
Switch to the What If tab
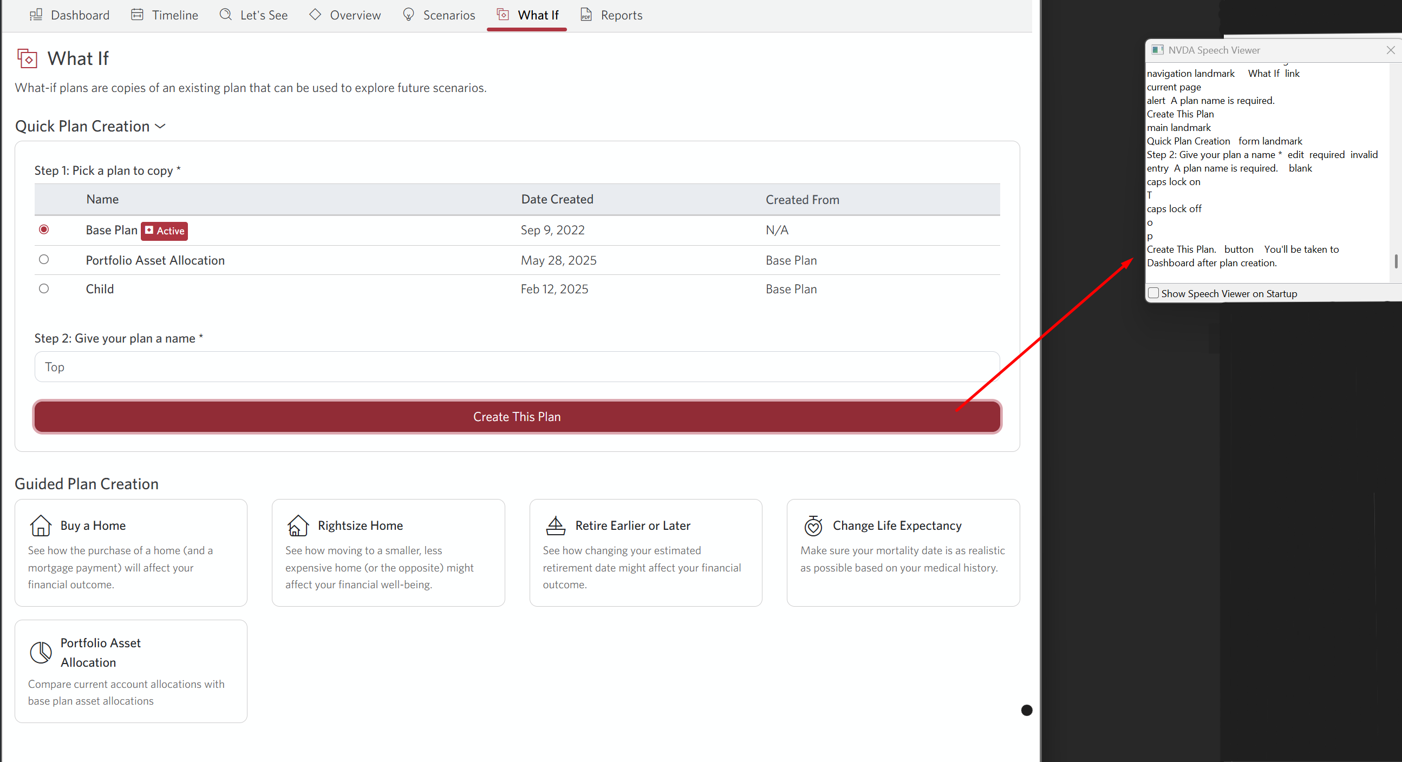point(538,15)
